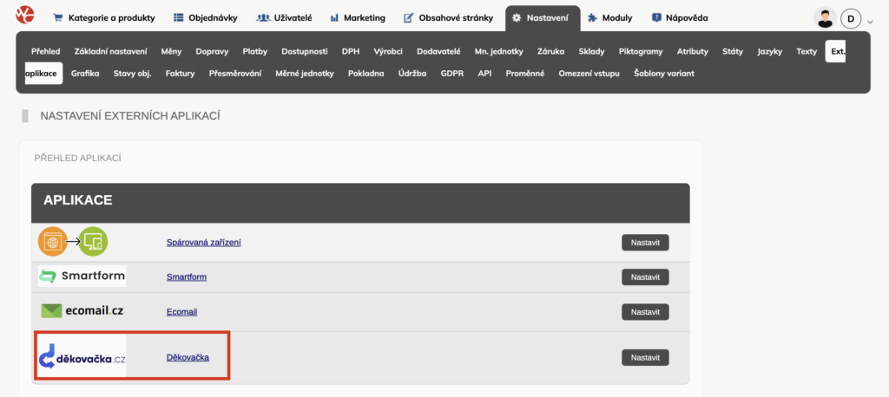Image resolution: width=889 pixels, height=397 pixels.
Task: Open Objednávky menu
Action: click(205, 17)
